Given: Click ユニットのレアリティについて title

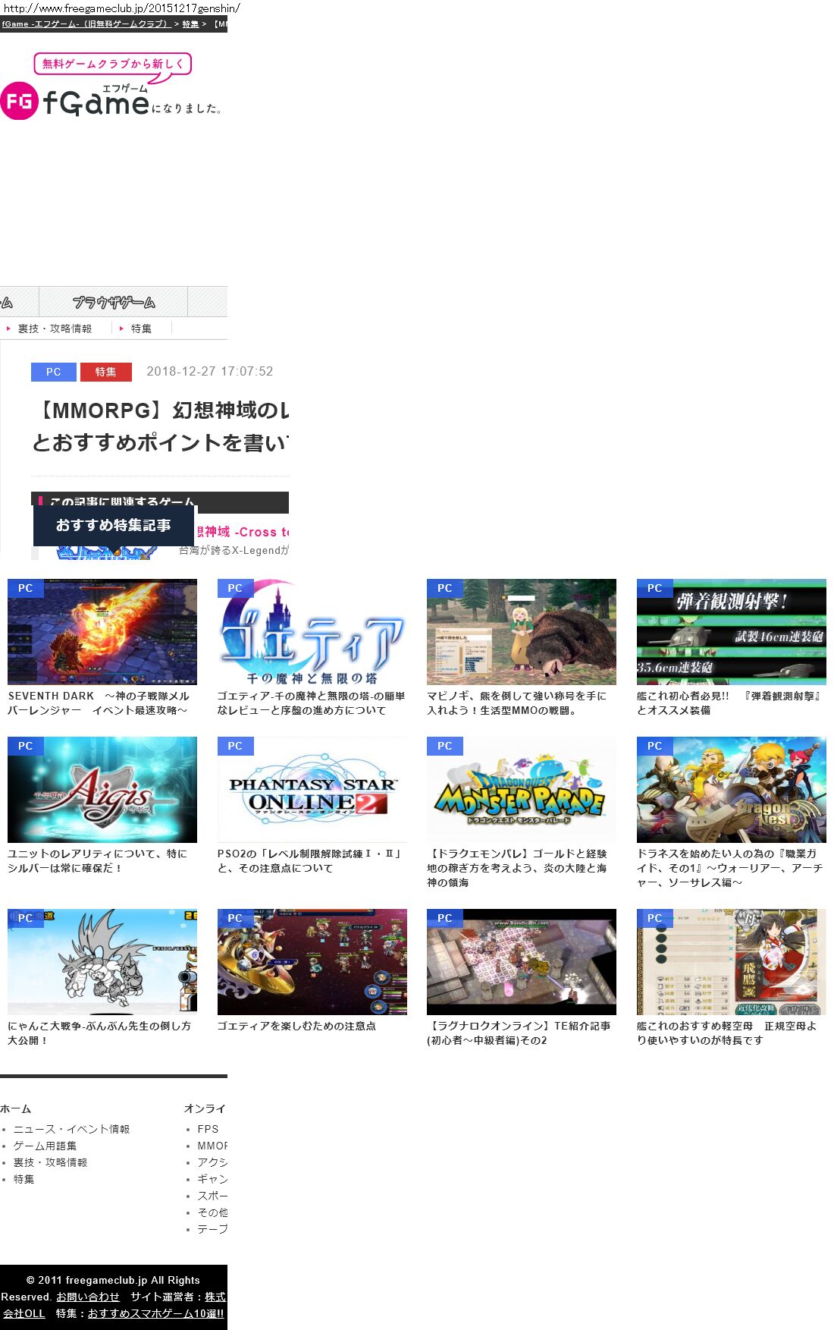Looking at the screenshot, I should coord(97,861).
